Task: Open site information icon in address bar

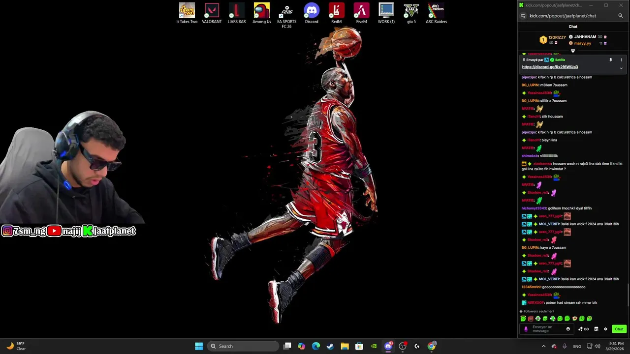Action: (523, 16)
